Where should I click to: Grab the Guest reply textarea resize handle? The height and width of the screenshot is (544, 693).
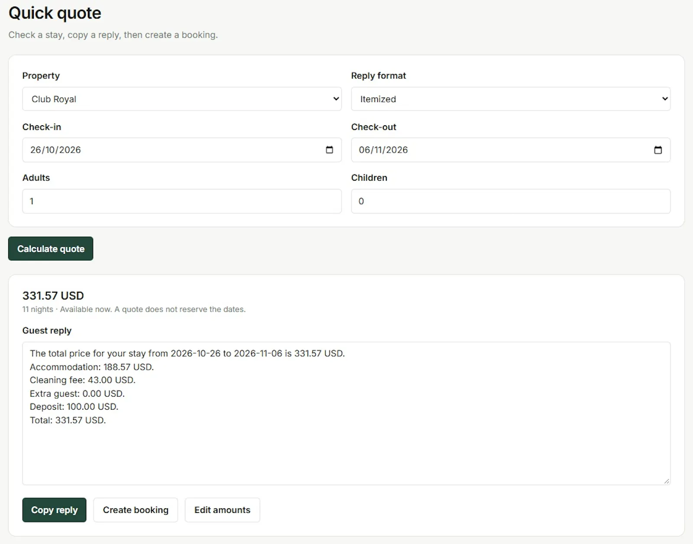[x=666, y=481]
